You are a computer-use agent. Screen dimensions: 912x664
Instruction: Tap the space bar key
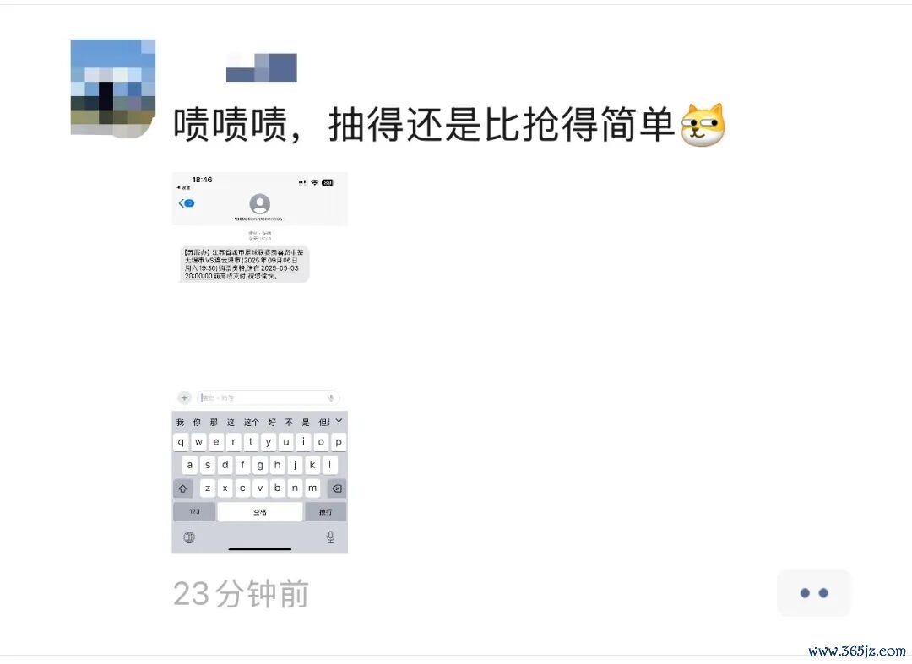[x=260, y=512]
